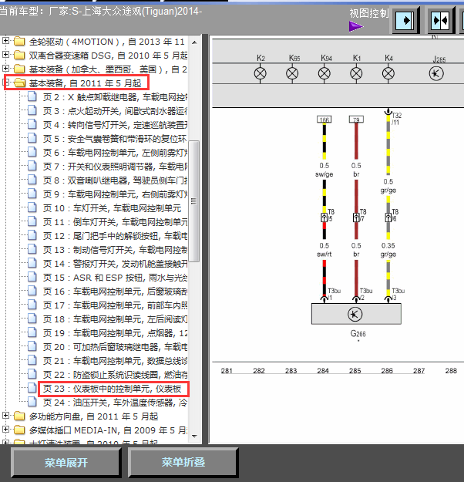The width and height of the screenshot is (464, 482).
Task: Click the right-arrow view control icon
Action: point(405,21)
